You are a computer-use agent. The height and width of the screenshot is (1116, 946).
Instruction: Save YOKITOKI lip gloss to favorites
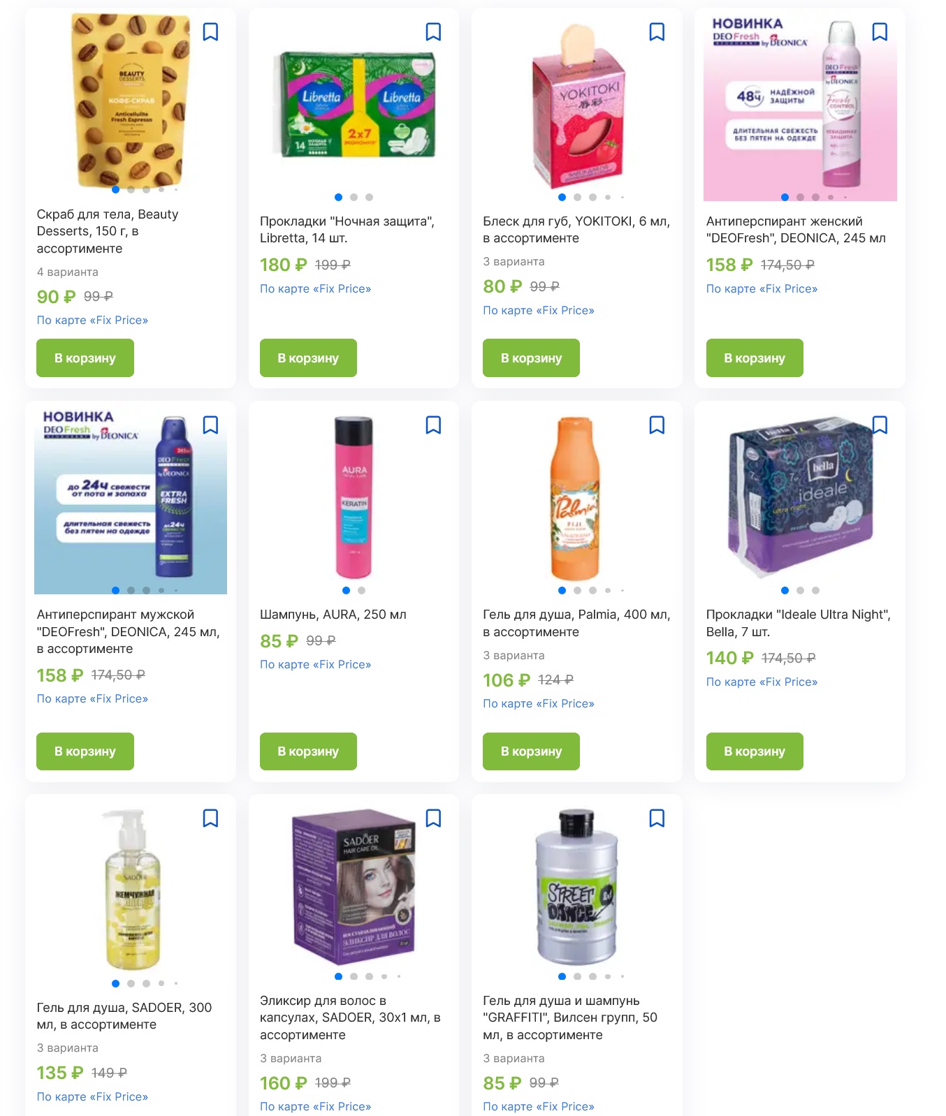pyautogui.click(x=657, y=32)
